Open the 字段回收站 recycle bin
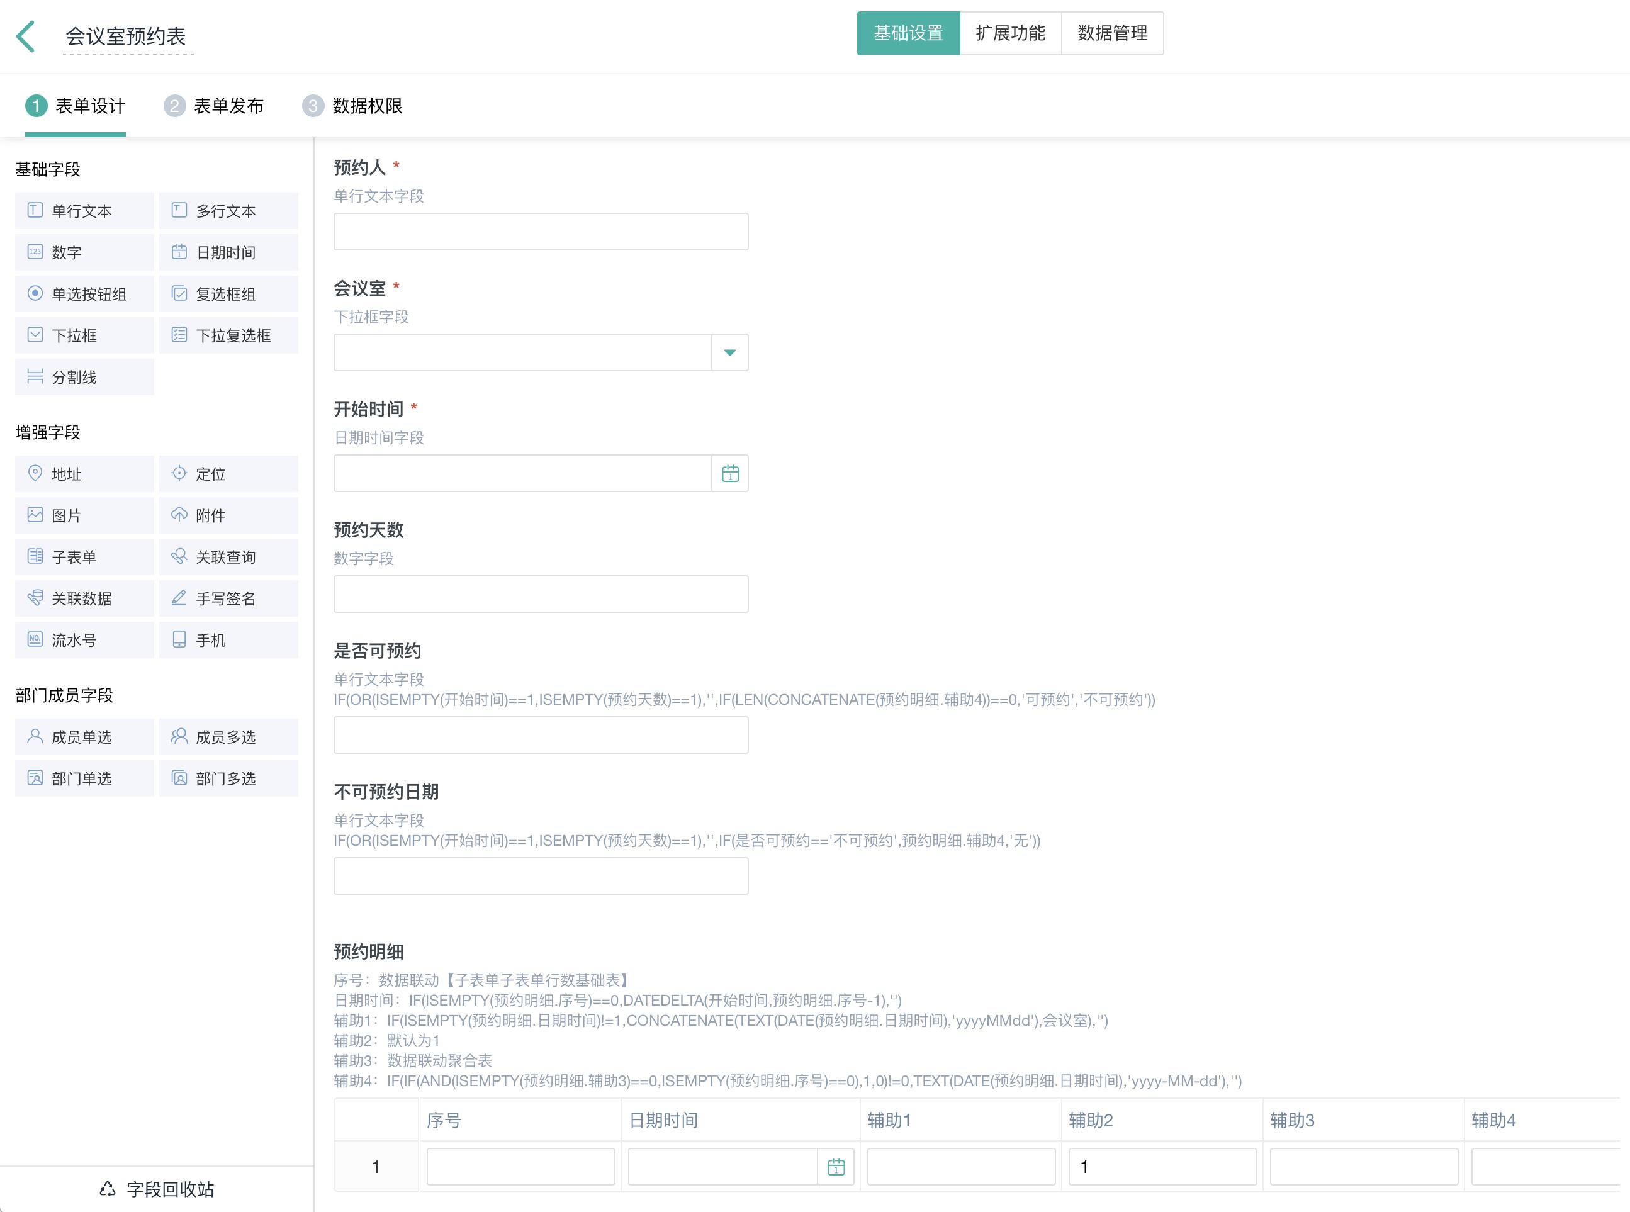Viewport: 1630px width, 1212px height. 157,1189
